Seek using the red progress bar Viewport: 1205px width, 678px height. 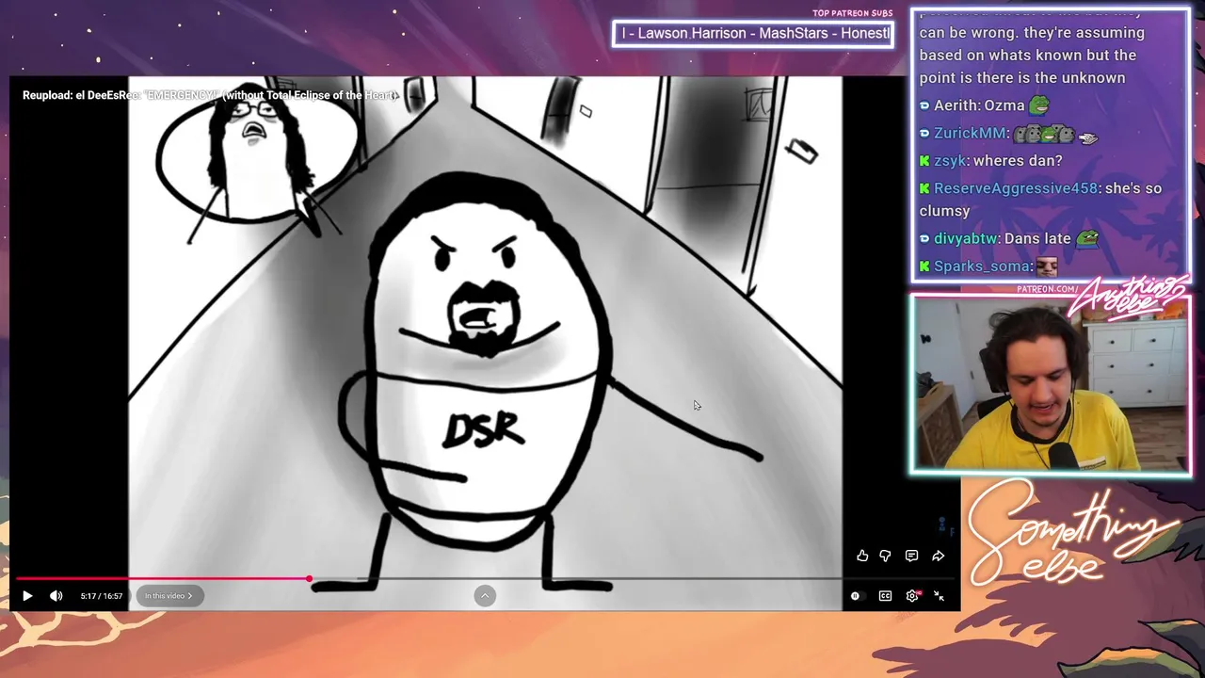point(162,579)
